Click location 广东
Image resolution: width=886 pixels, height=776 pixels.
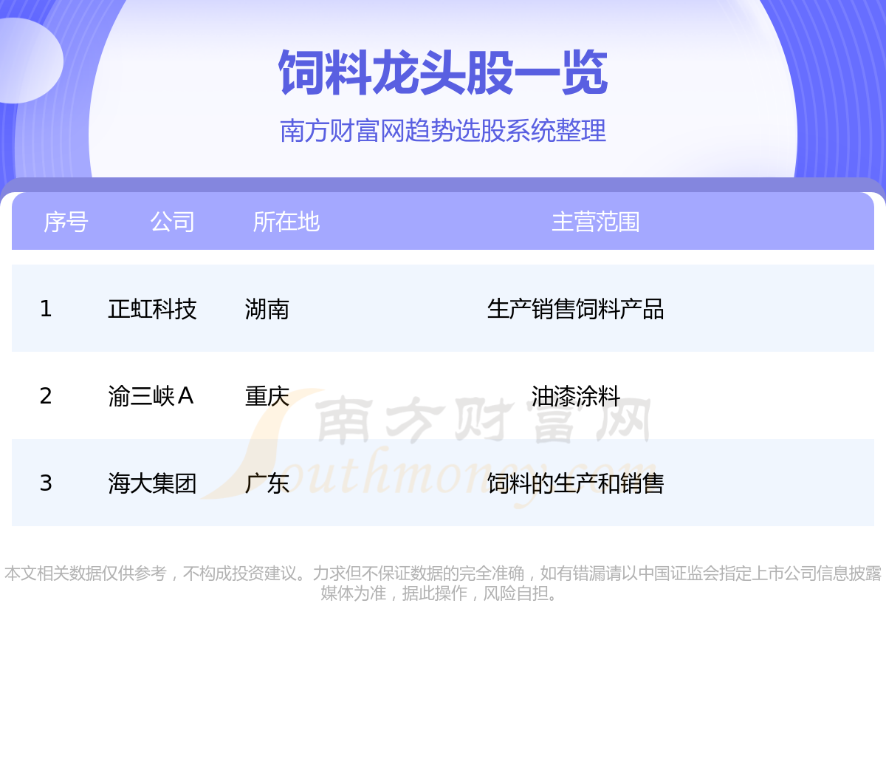pos(267,483)
